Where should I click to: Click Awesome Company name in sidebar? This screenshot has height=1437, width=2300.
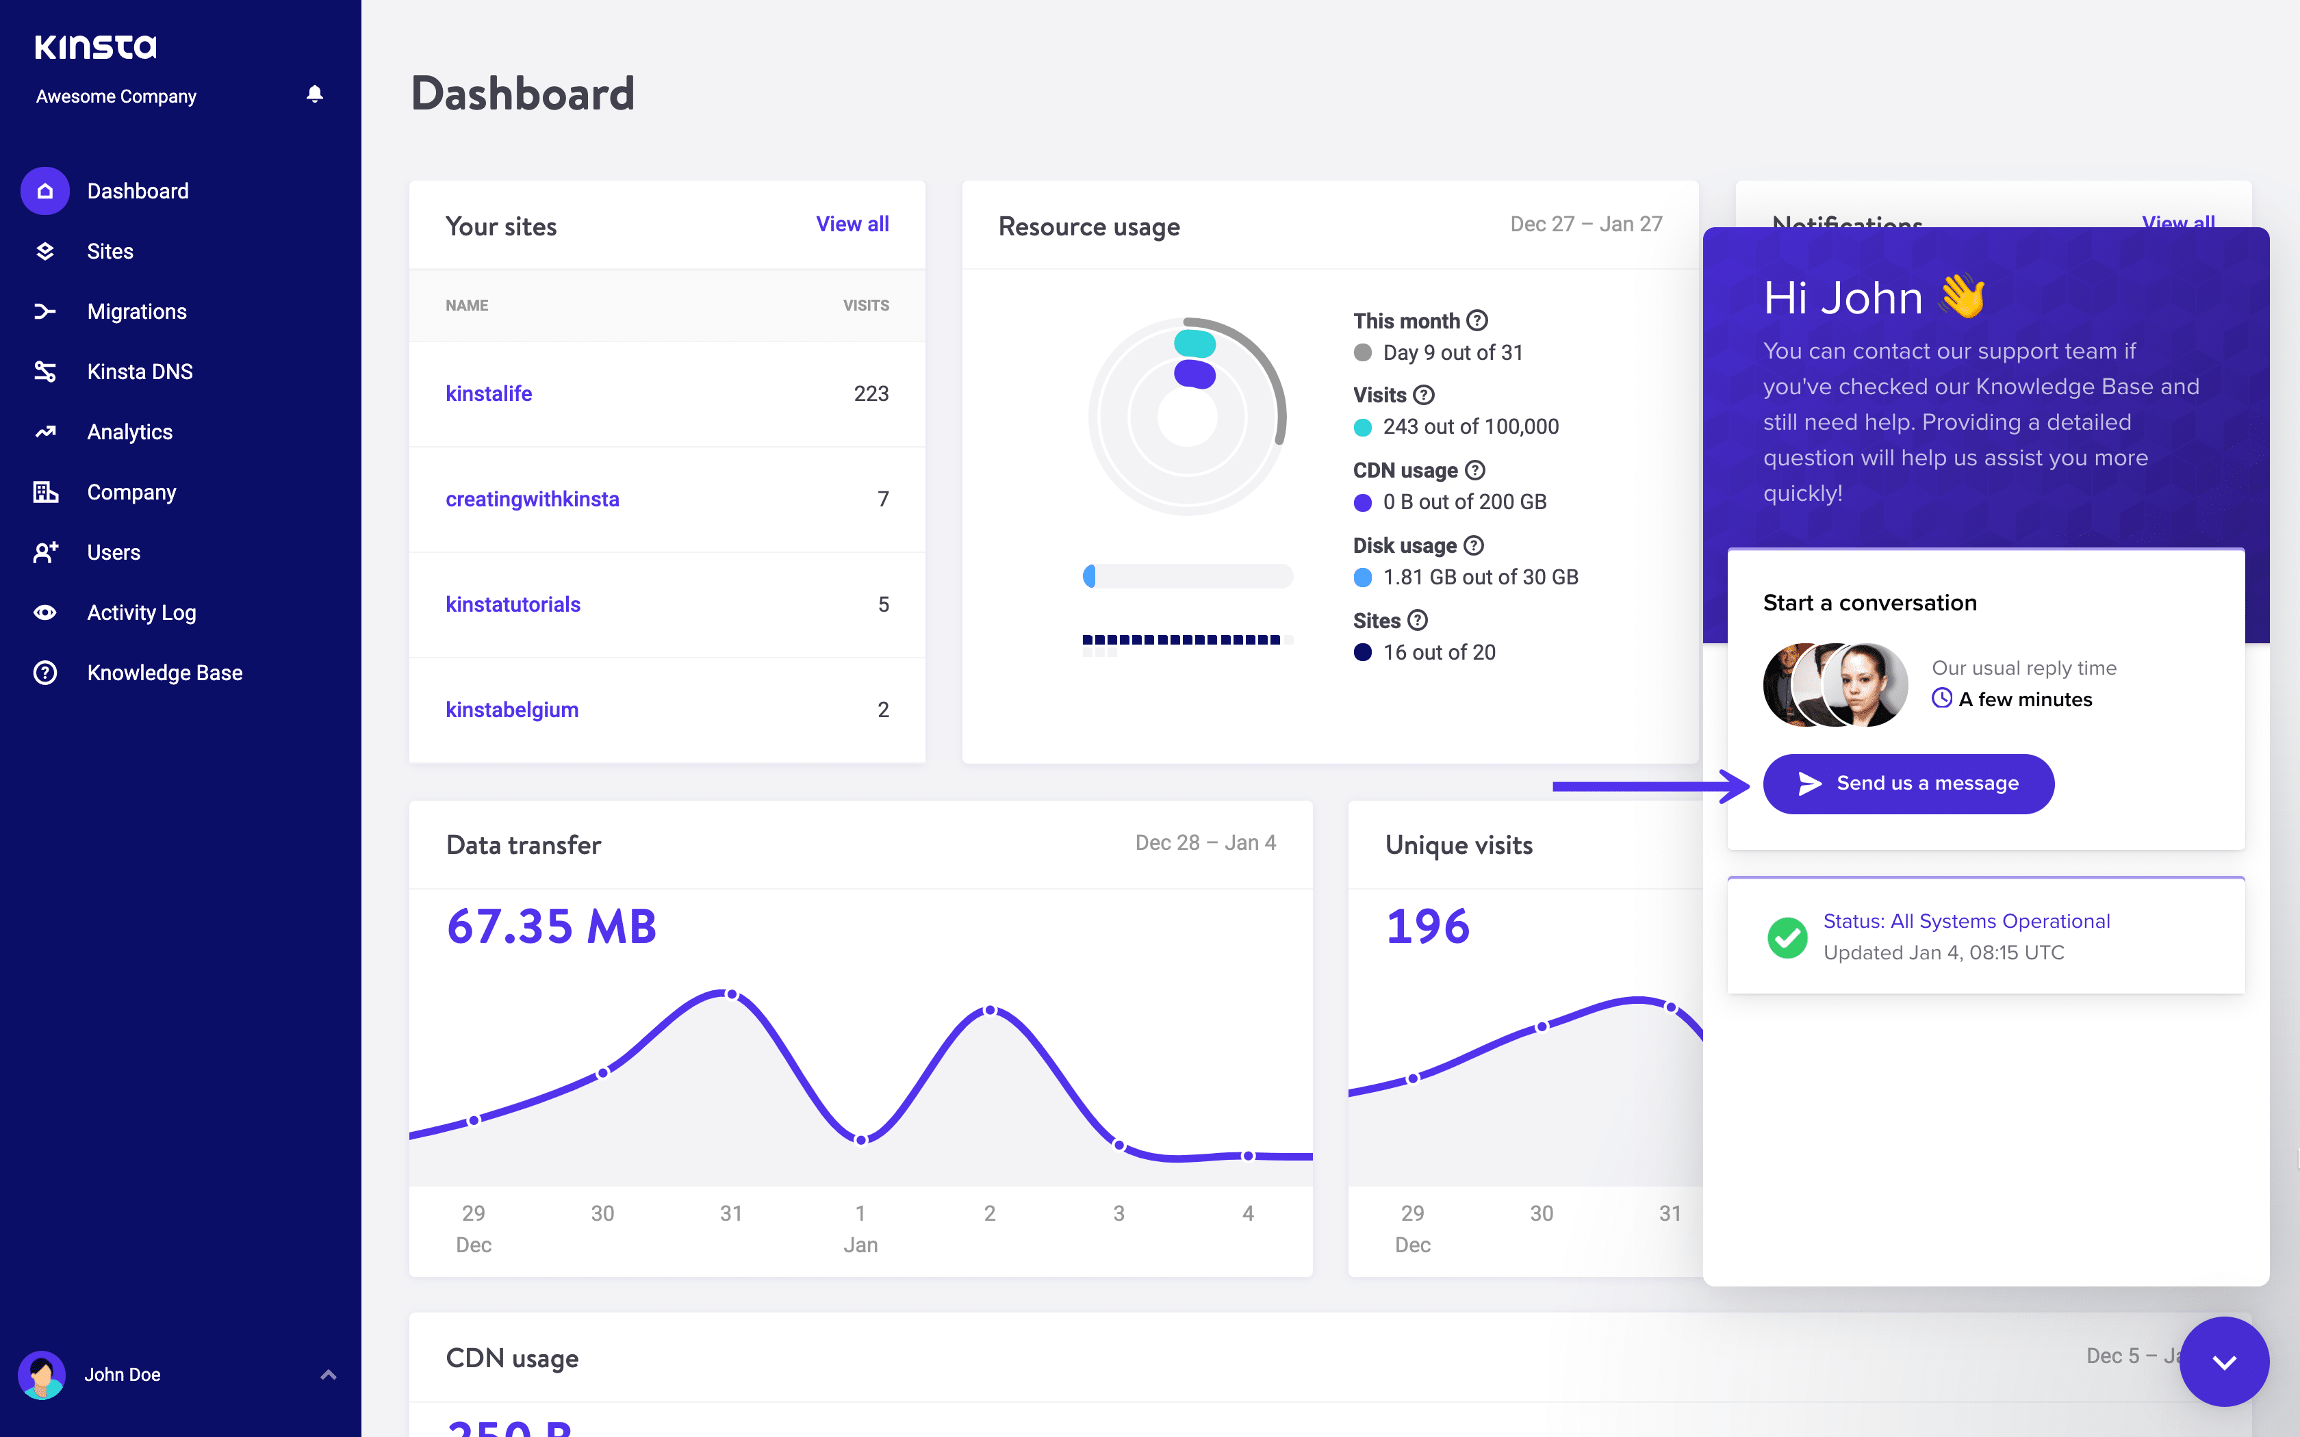coord(116,96)
